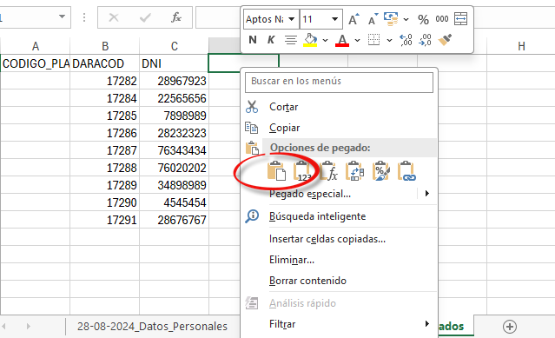Viewport: 555px width, 338px height.
Task: Open the Name Box dropdown
Action: (x=62, y=17)
